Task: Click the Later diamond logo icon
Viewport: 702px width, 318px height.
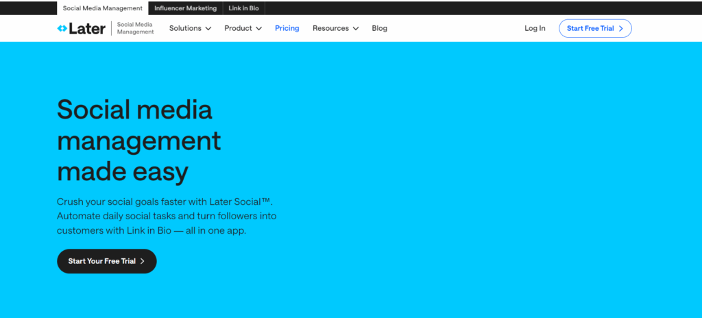Action: coord(62,28)
